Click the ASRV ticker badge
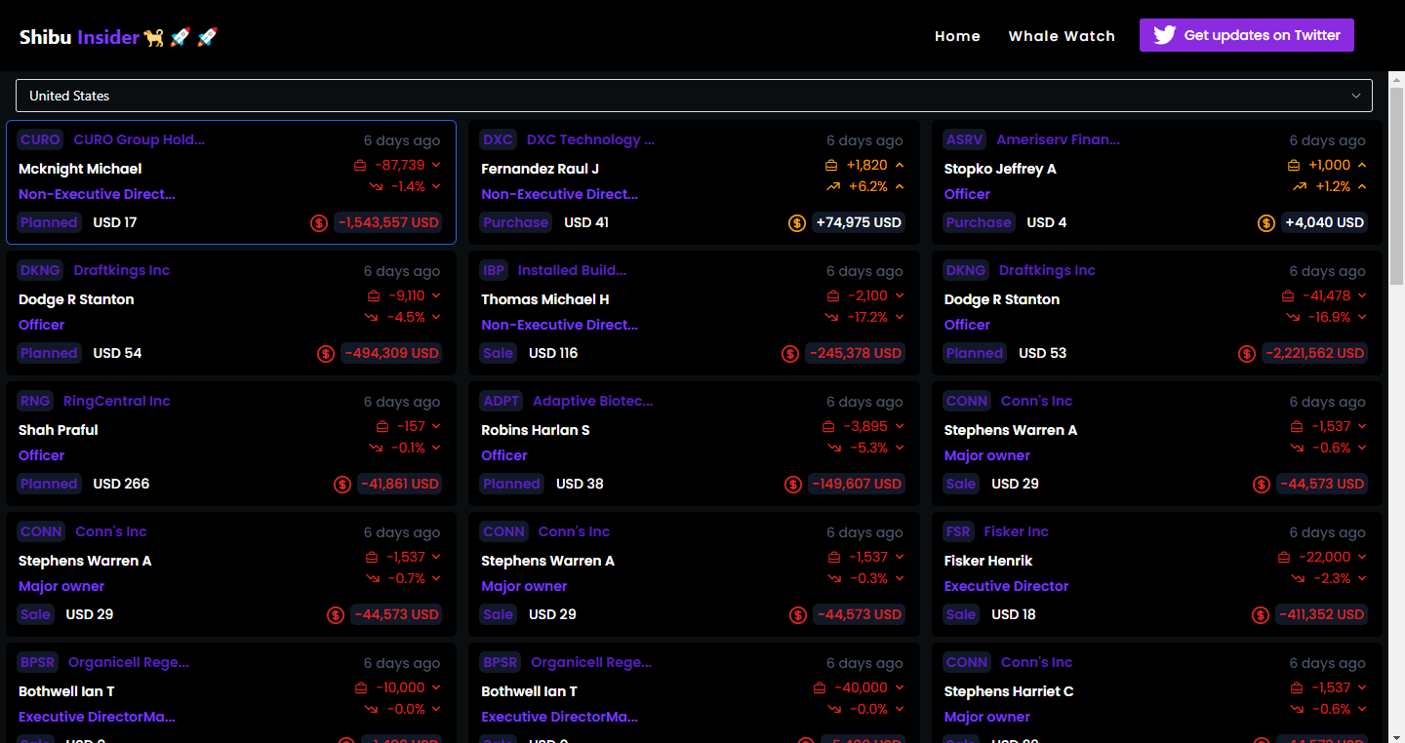The height and width of the screenshot is (743, 1405). (965, 139)
